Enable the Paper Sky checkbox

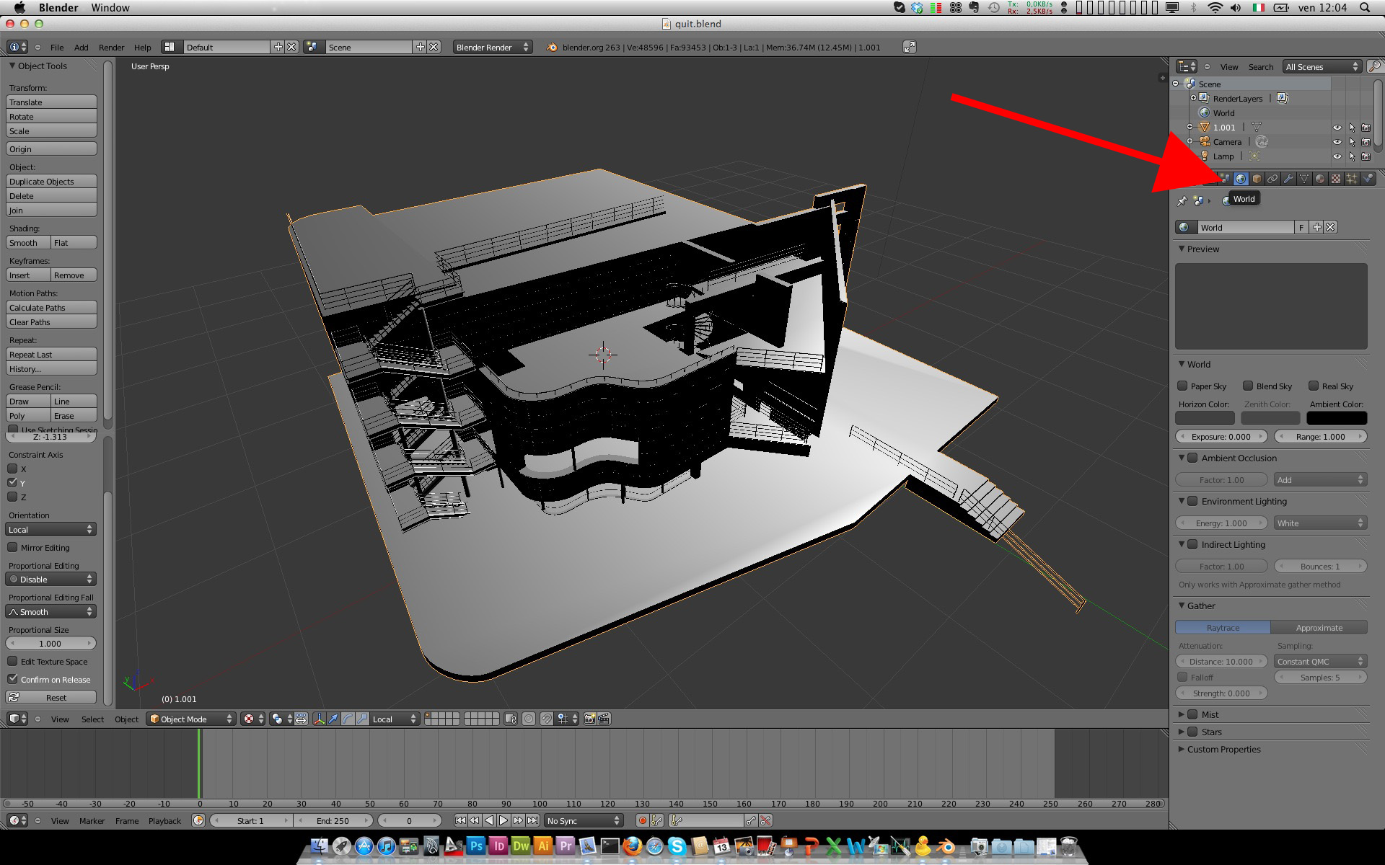tap(1182, 386)
